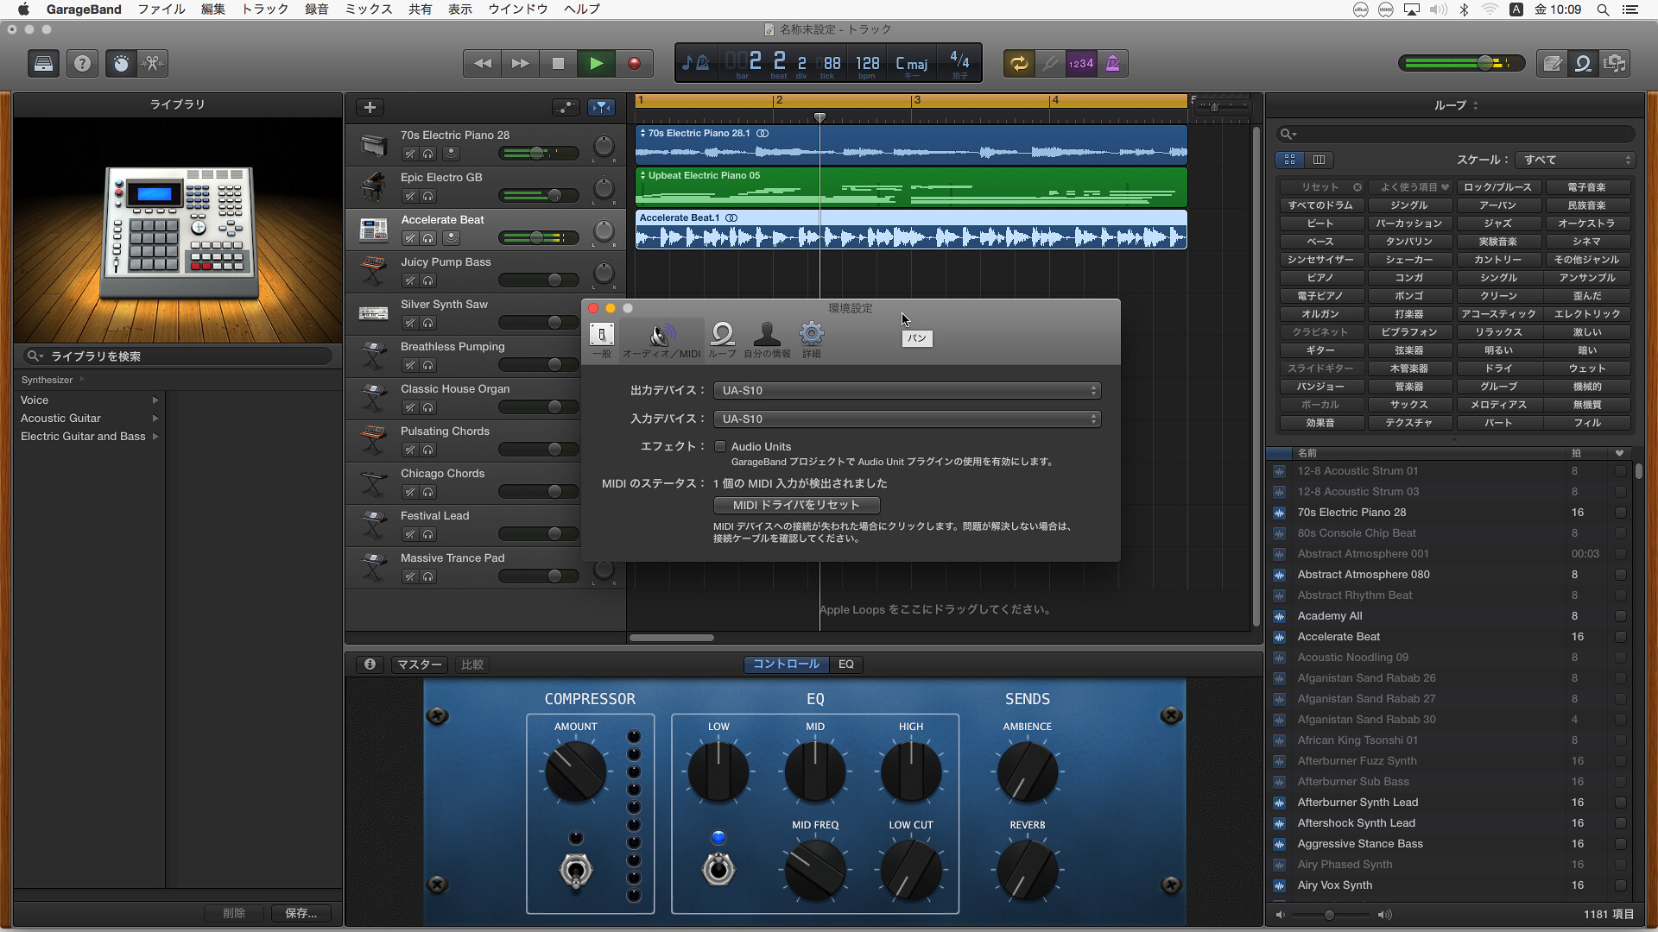Toggle the 1234 Count-in button
The height and width of the screenshot is (932, 1658).
point(1081,63)
